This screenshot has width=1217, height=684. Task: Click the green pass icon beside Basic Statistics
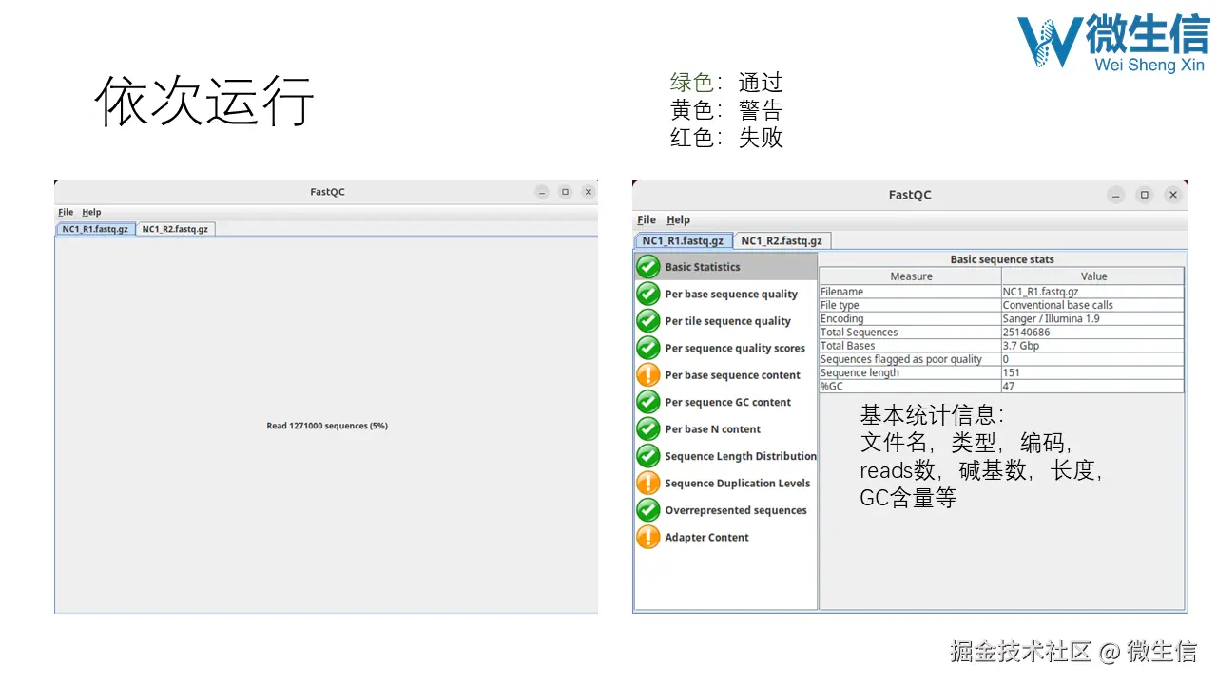coord(647,266)
